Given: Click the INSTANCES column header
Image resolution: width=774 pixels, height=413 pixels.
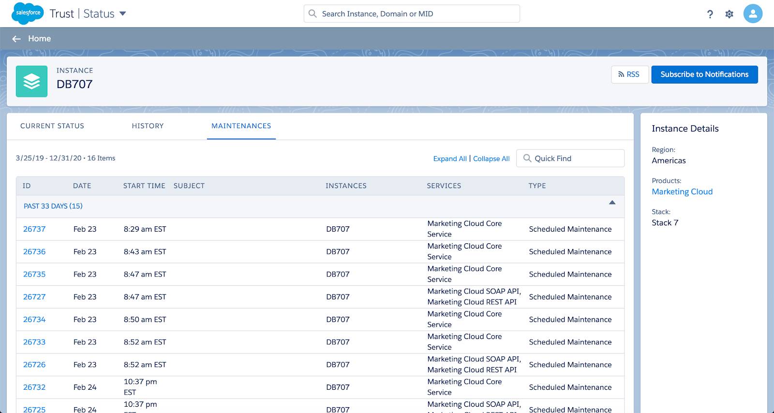Looking at the screenshot, I should [346, 186].
